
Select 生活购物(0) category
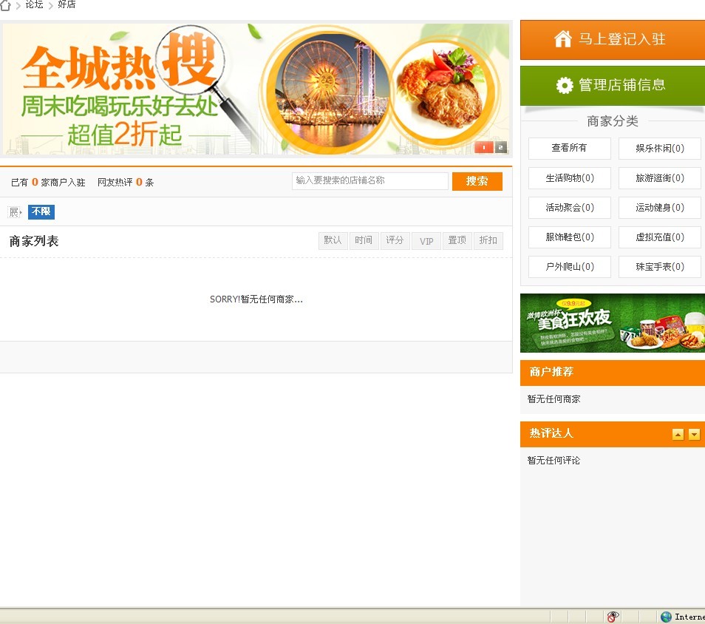(x=569, y=178)
